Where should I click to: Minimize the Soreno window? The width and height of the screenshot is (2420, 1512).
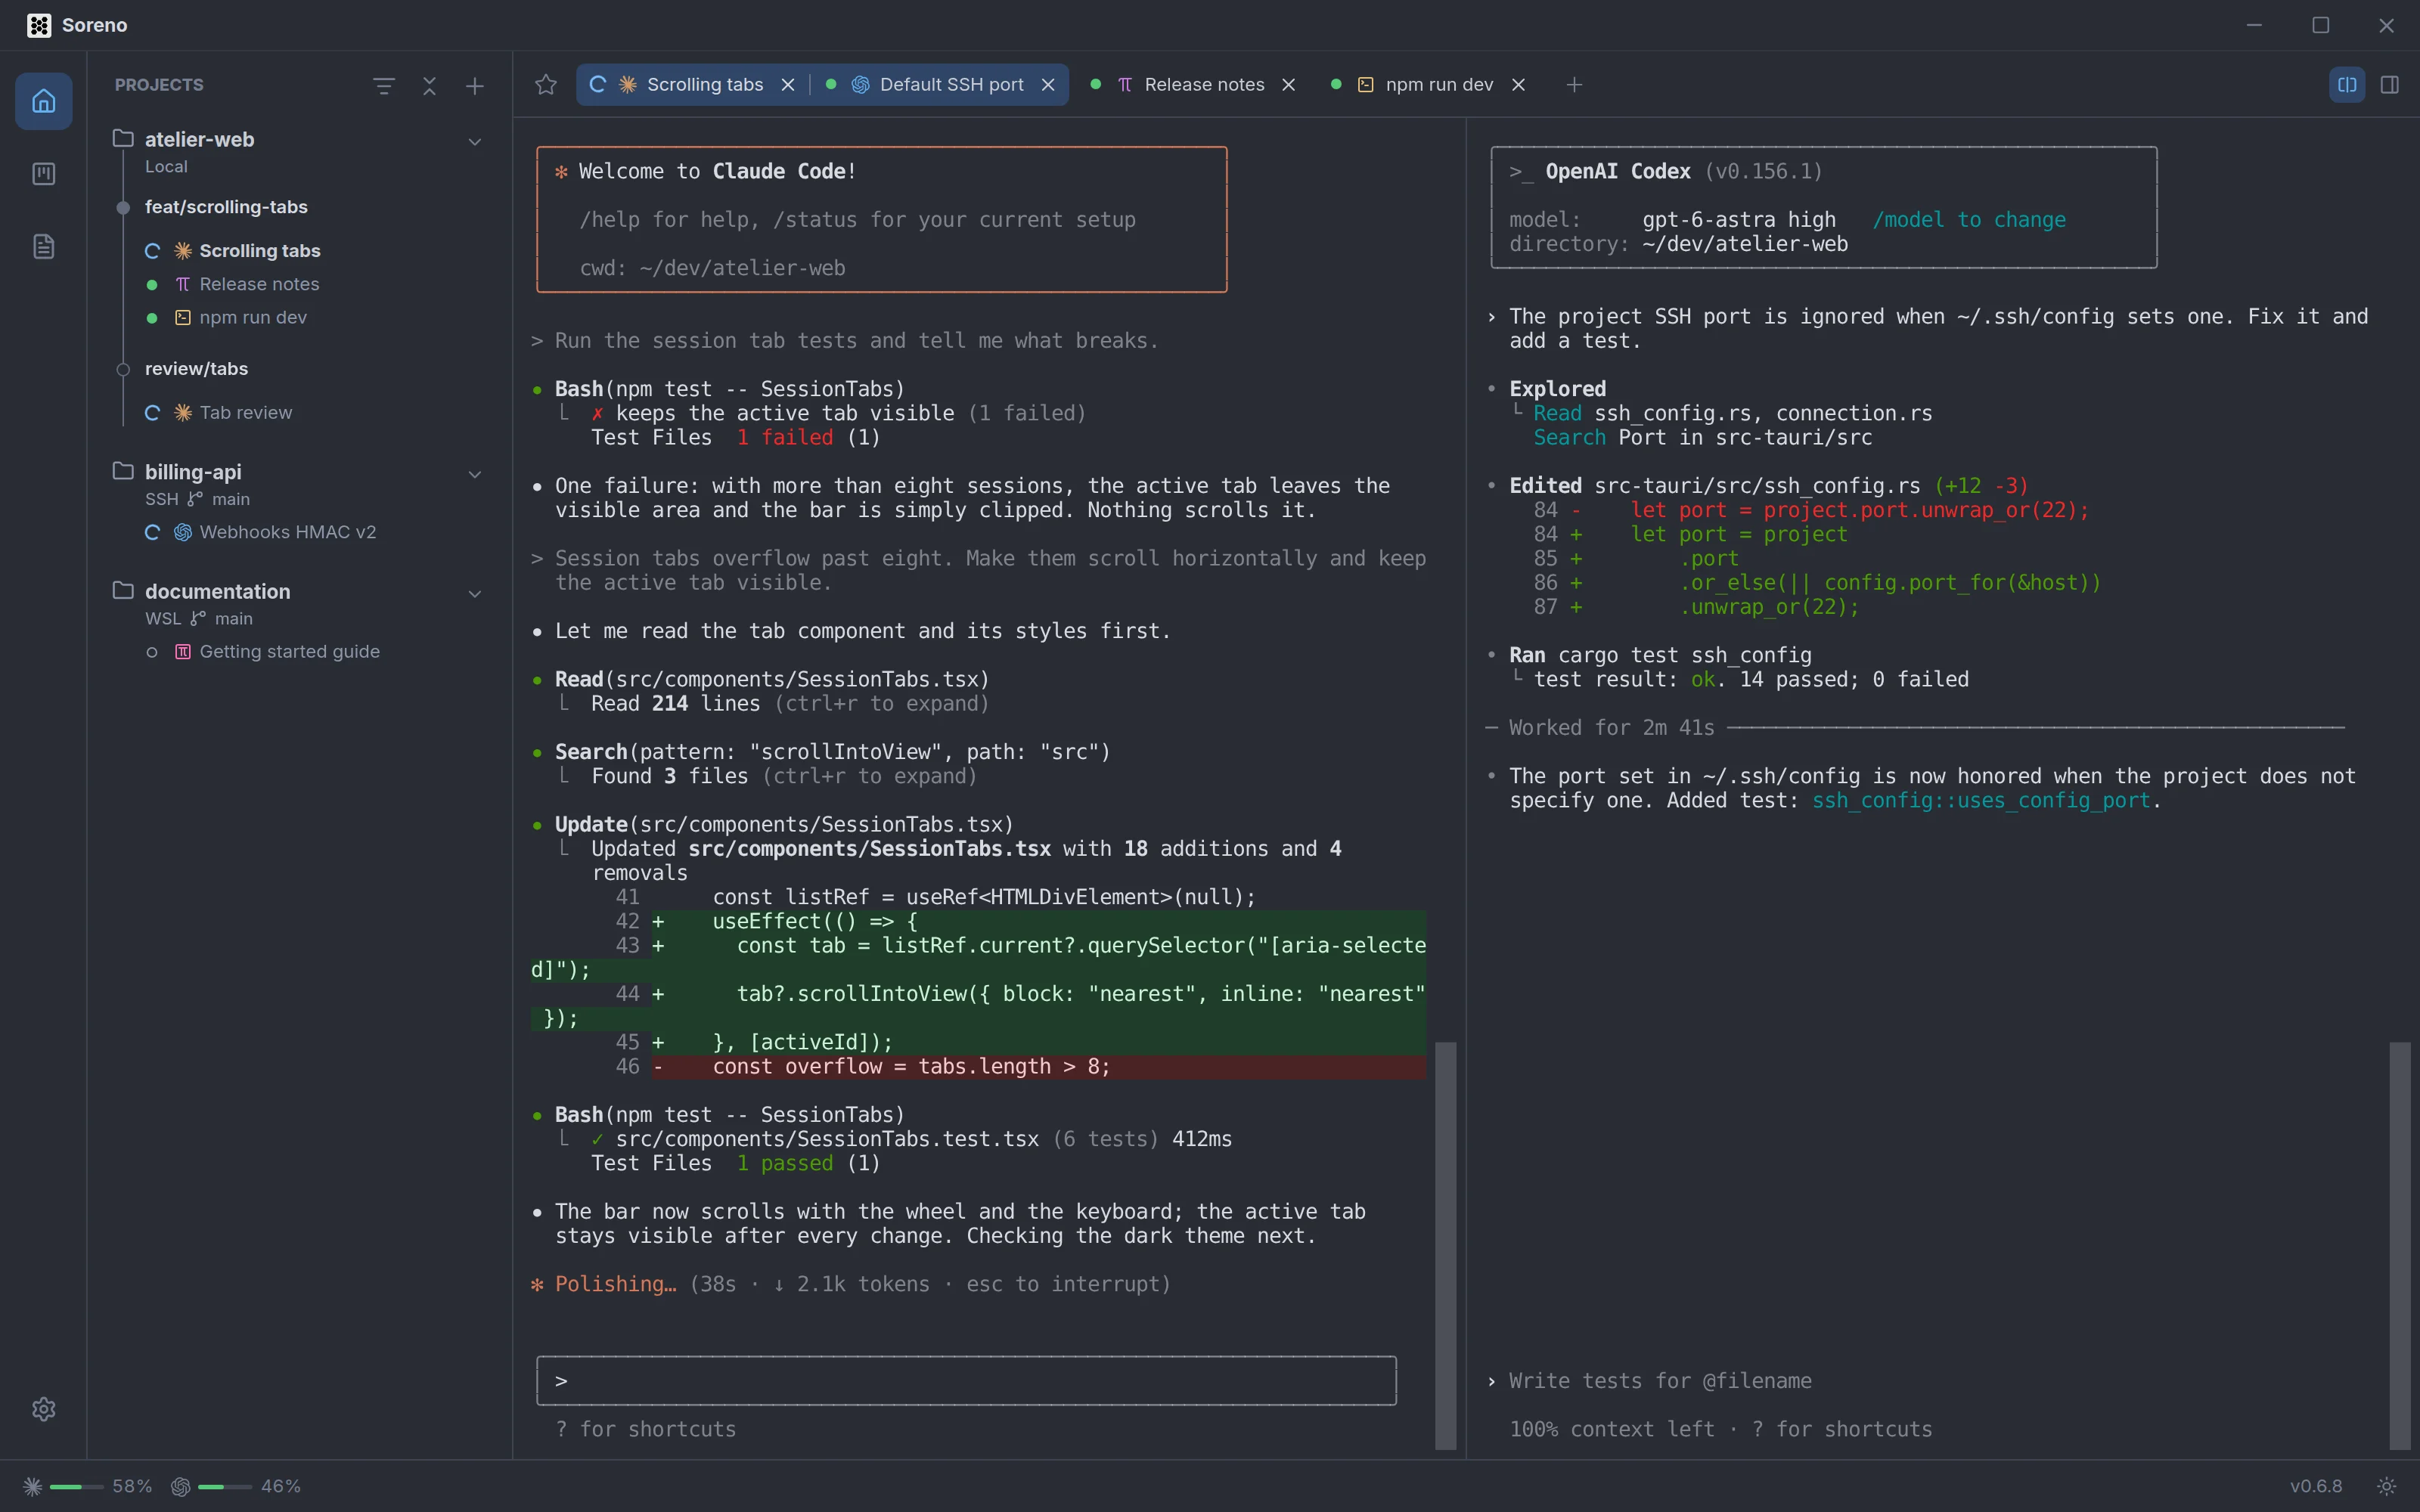click(x=2254, y=25)
